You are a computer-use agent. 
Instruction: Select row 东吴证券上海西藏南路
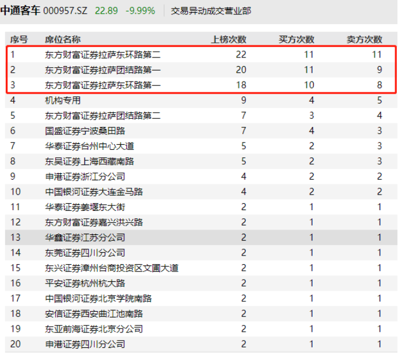point(201,161)
